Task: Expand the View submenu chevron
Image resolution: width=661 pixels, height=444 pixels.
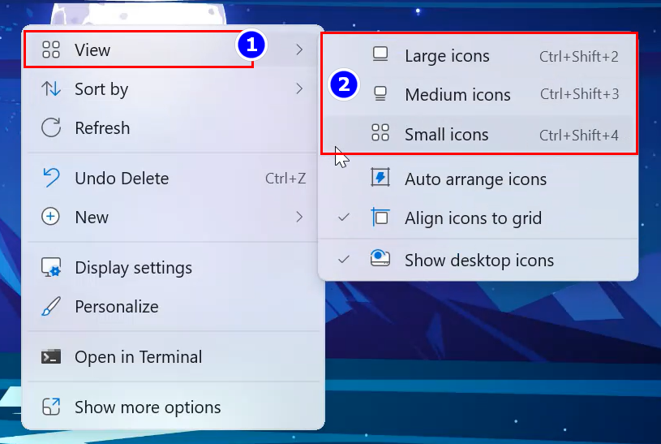Action: [x=299, y=50]
